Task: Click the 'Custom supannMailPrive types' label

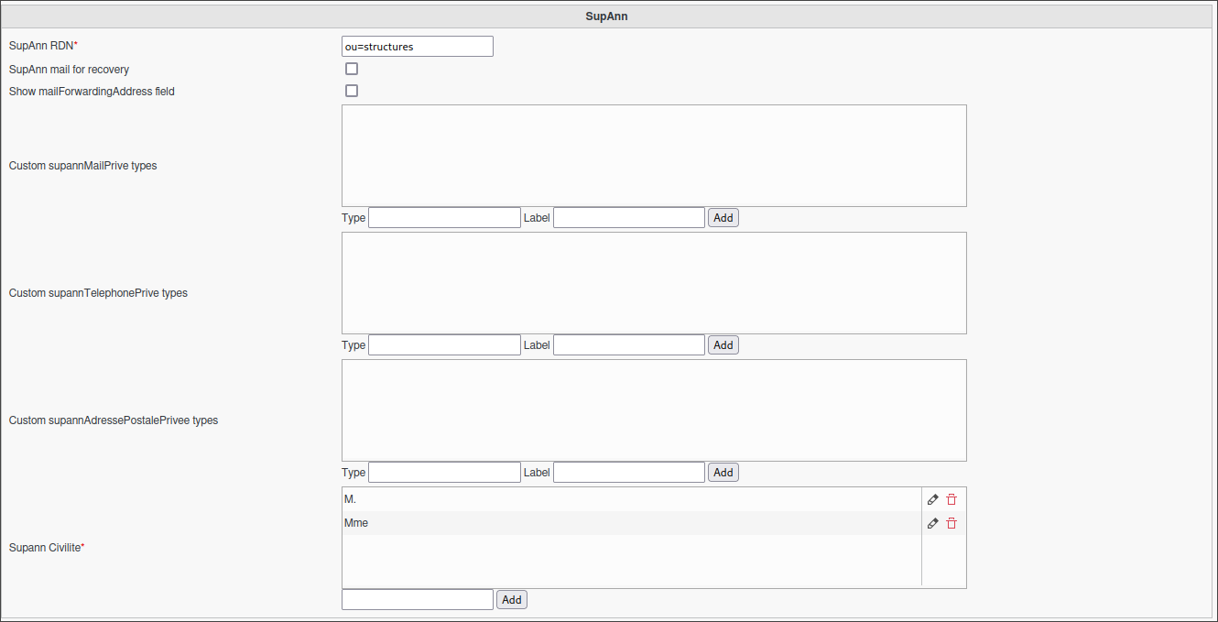Action: [82, 166]
